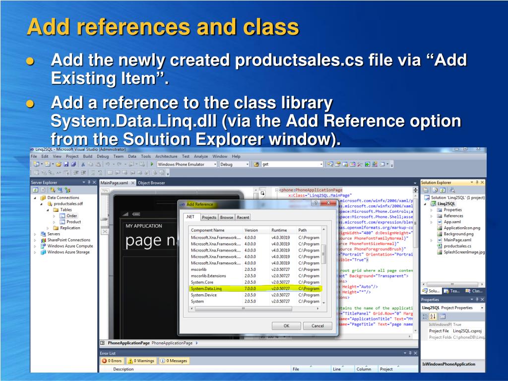
Task: Expand the Order table node
Action: (54, 216)
